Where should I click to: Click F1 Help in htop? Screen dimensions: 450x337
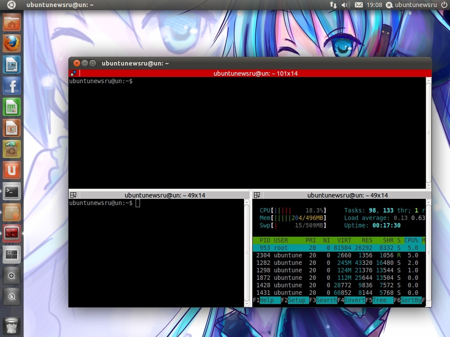click(x=267, y=300)
